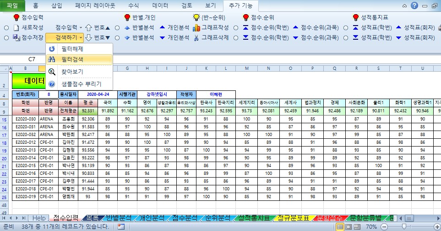Viewport: 441px width, 231px height.
Task: Click the 찾아보기 magnifier icon in menu
Action: 52,72
